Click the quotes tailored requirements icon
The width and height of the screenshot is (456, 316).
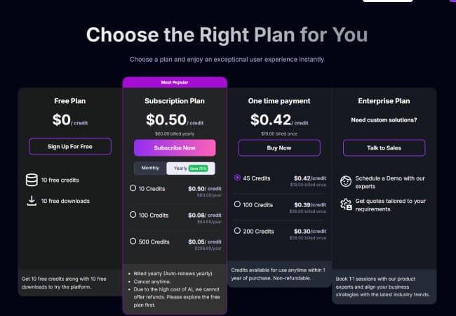(x=346, y=204)
